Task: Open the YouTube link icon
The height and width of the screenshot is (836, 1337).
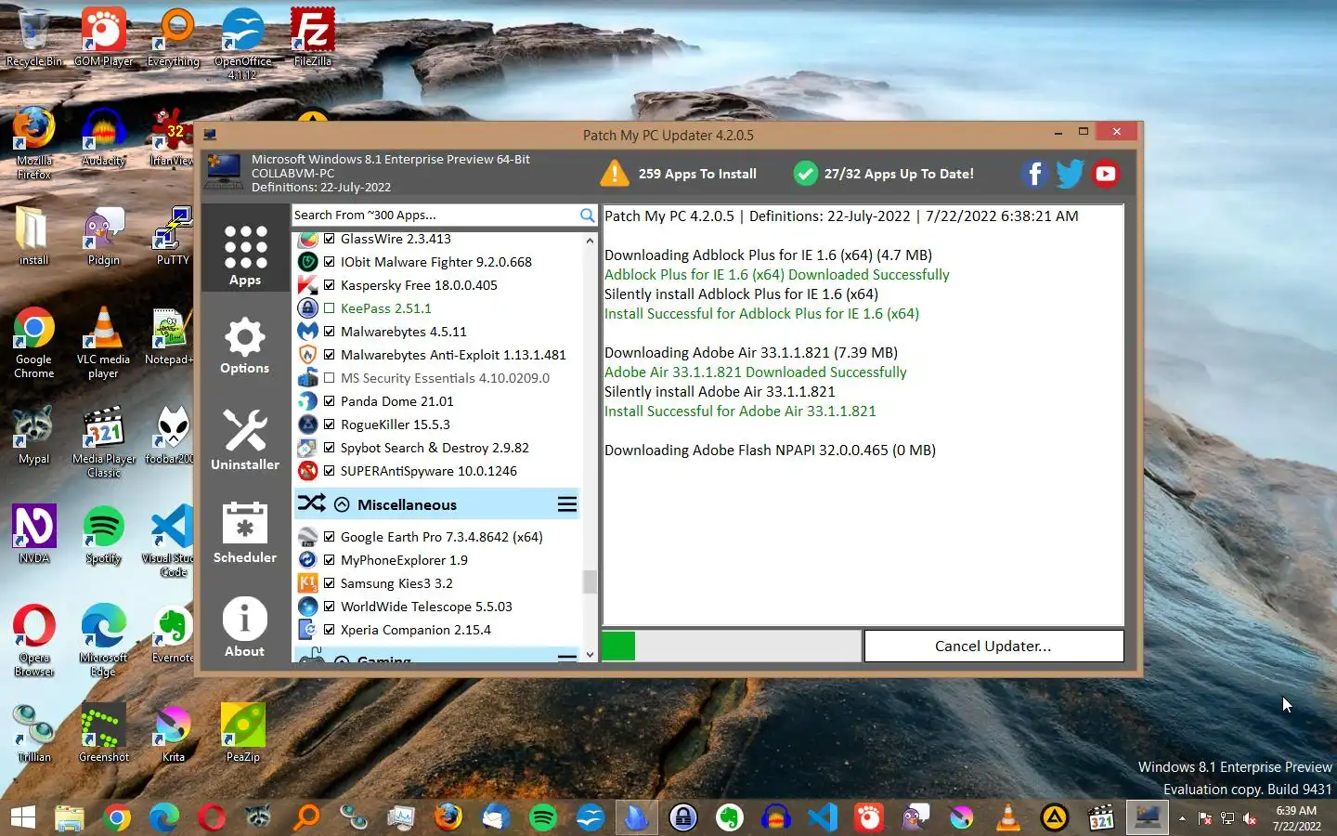Action: pyautogui.click(x=1105, y=174)
